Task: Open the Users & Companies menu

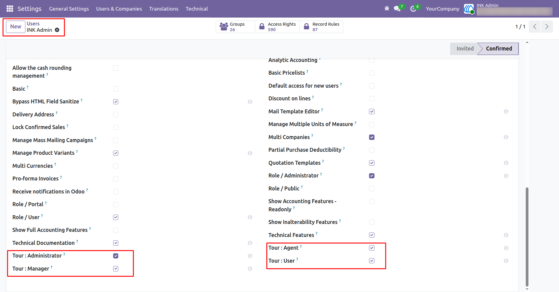Action: (119, 9)
